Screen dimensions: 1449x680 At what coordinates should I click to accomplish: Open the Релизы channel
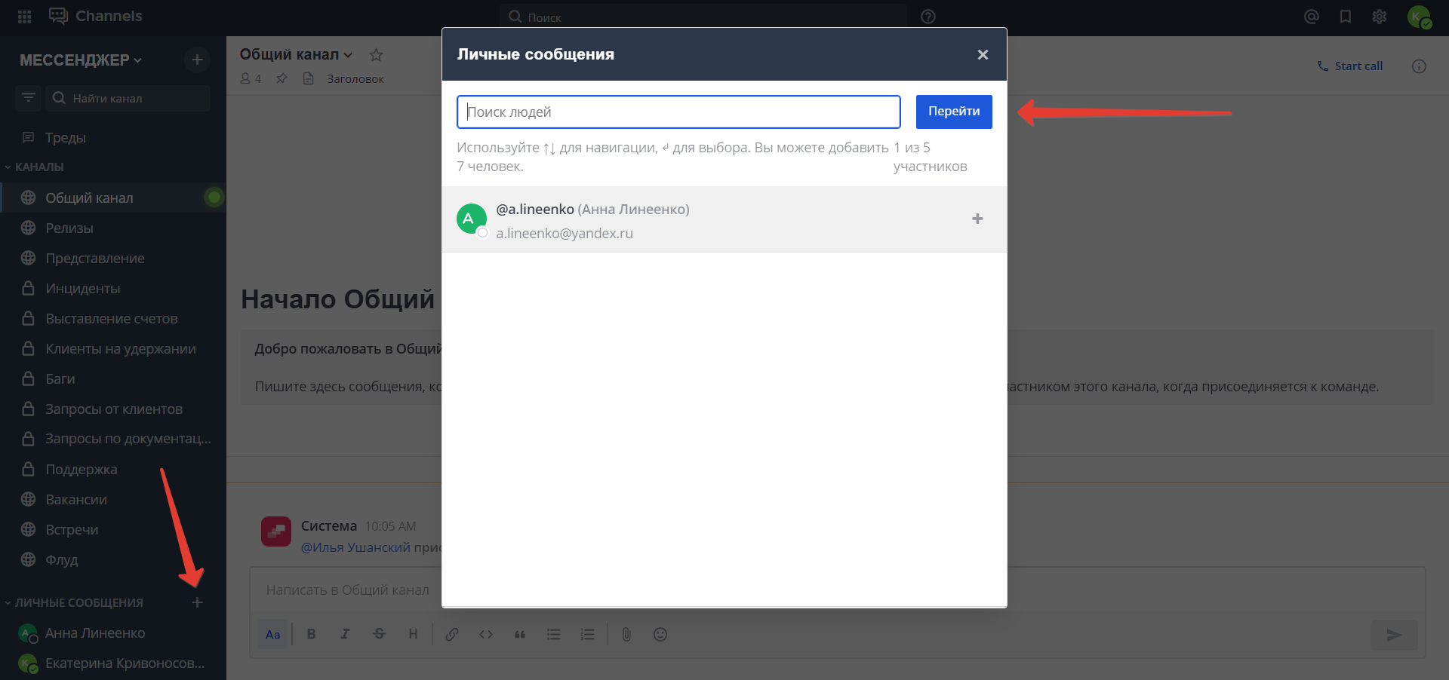[69, 228]
